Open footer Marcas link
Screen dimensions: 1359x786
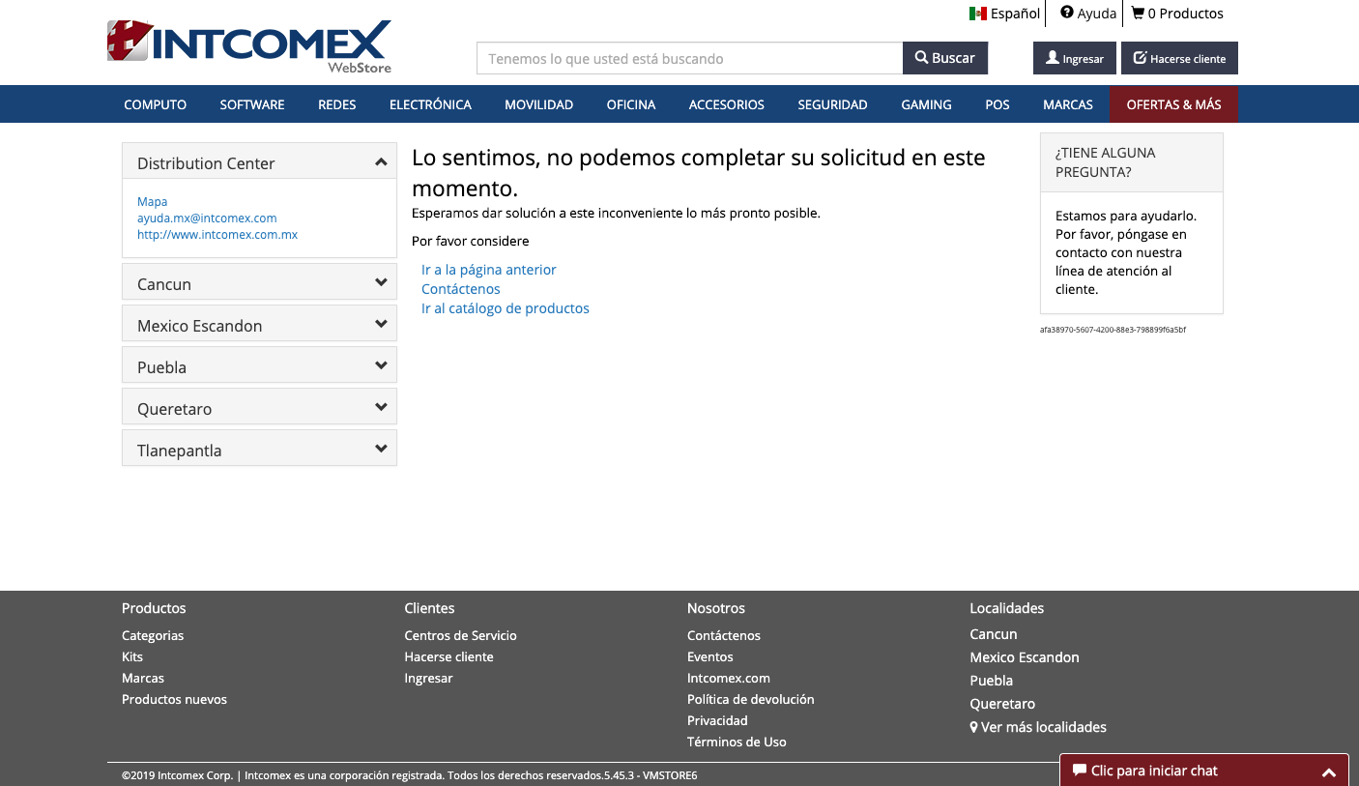(x=143, y=678)
